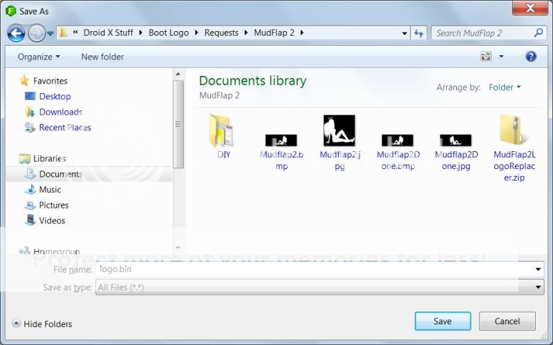Expand the arrow after Boot Logo breadcrumb

196,32
